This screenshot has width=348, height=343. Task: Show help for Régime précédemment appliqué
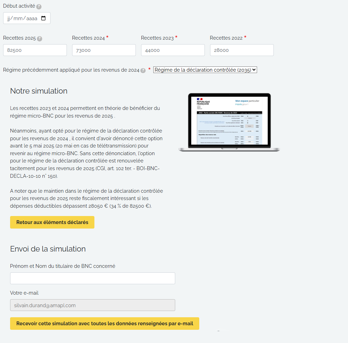[143, 71]
